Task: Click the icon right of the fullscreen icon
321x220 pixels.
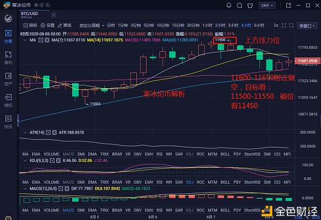Action: point(291,25)
